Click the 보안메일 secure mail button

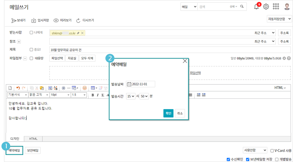pos(33,150)
